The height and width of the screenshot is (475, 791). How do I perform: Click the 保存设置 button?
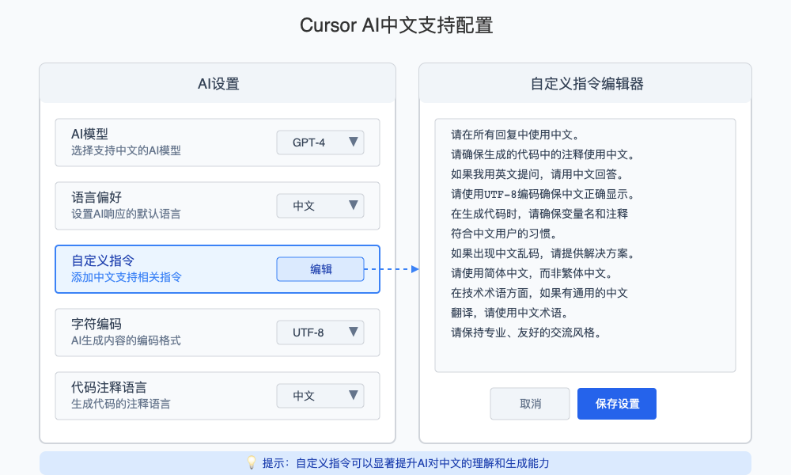pyautogui.click(x=617, y=404)
